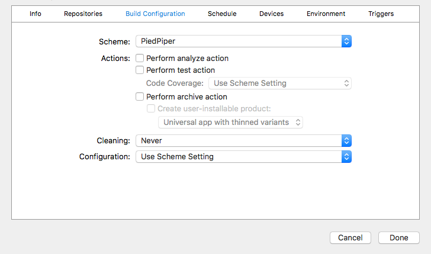This screenshot has width=431, height=254.
Task: Open the Devices tab
Action: click(x=271, y=14)
